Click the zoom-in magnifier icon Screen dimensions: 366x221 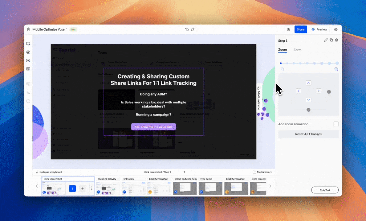point(336,69)
